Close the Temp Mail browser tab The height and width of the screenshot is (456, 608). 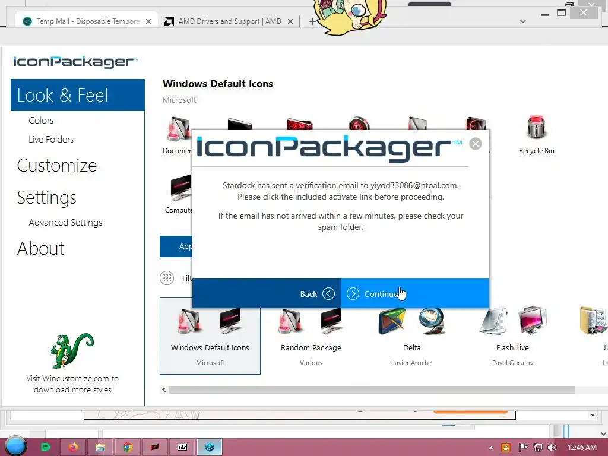148,22
